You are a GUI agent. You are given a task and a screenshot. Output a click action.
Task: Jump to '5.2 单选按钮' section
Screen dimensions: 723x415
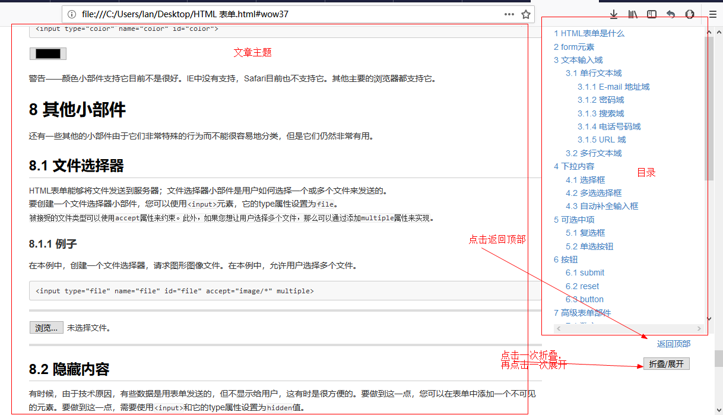(589, 246)
